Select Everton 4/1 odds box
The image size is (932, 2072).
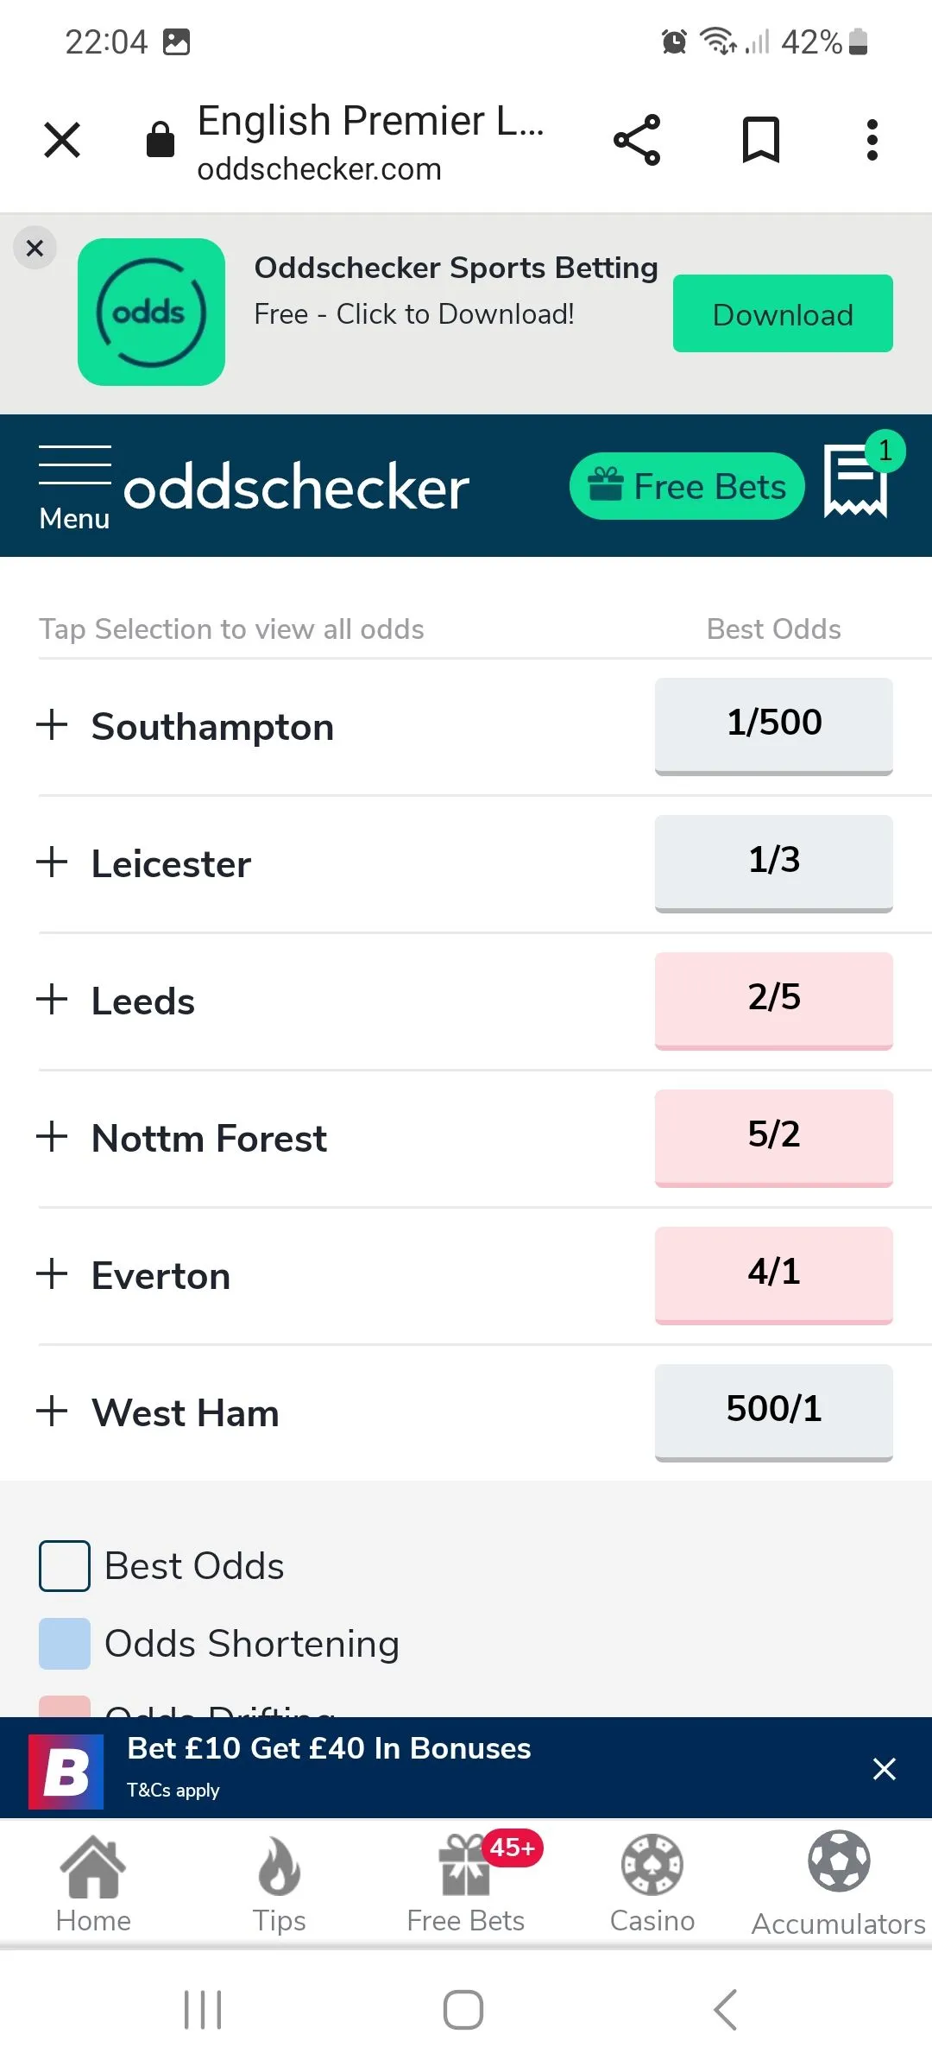click(773, 1273)
